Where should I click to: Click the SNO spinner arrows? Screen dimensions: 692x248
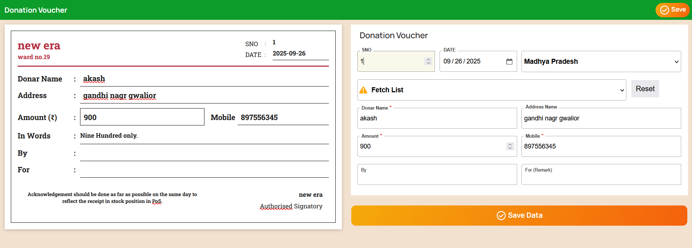pyautogui.click(x=428, y=61)
